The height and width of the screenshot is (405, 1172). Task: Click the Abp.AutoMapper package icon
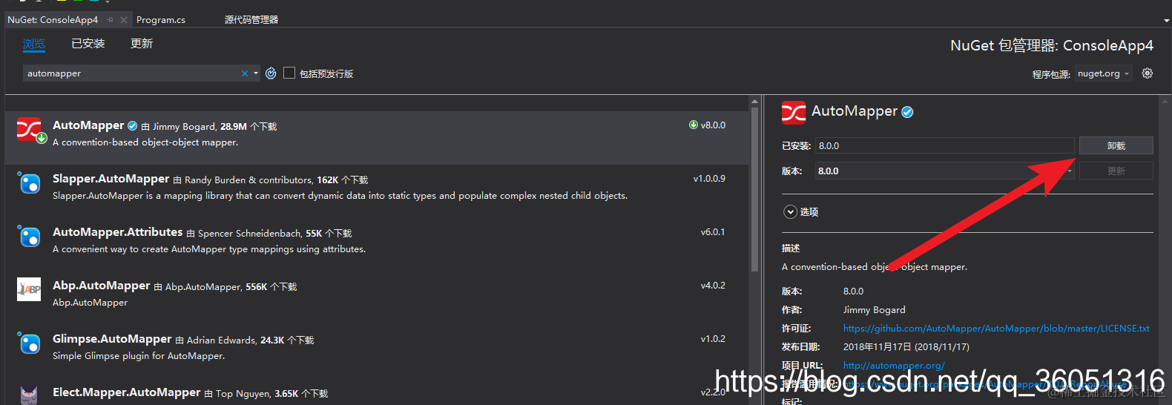click(x=29, y=289)
